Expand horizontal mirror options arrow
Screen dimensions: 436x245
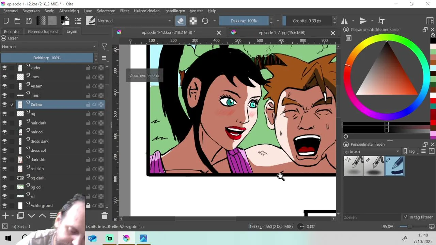click(x=353, y=21)
